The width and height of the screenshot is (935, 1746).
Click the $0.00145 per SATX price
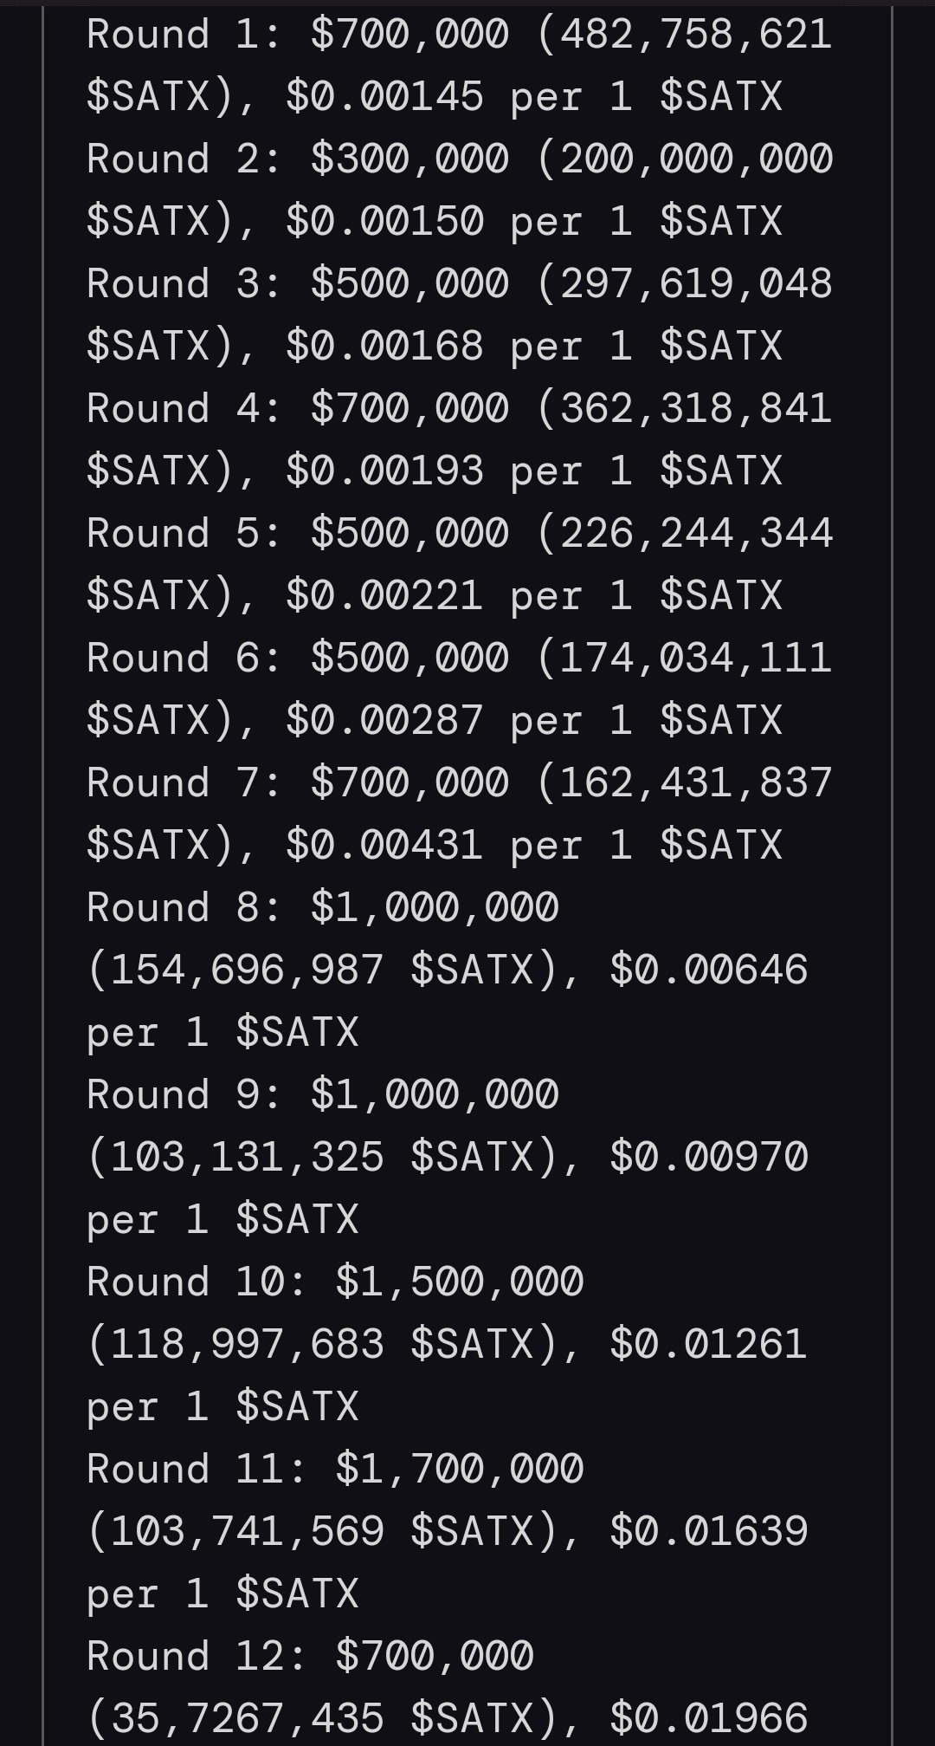pos(384,97)
